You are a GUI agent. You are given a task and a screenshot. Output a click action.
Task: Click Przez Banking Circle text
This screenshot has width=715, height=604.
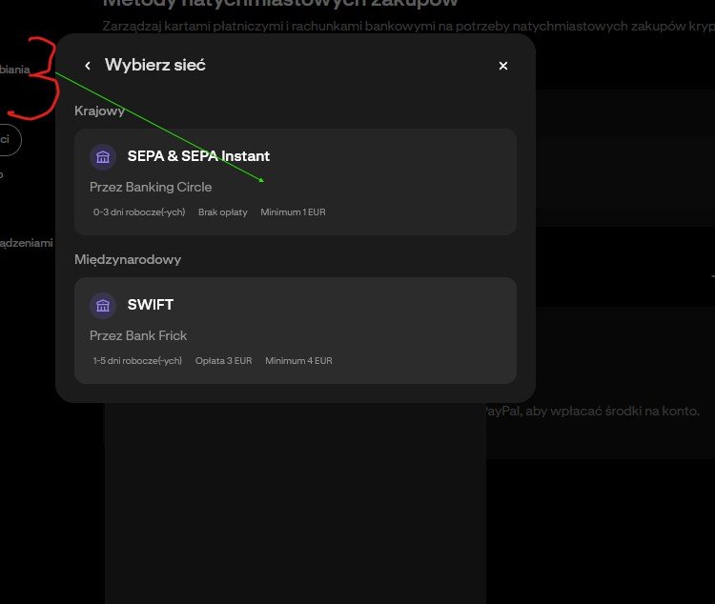151,187
